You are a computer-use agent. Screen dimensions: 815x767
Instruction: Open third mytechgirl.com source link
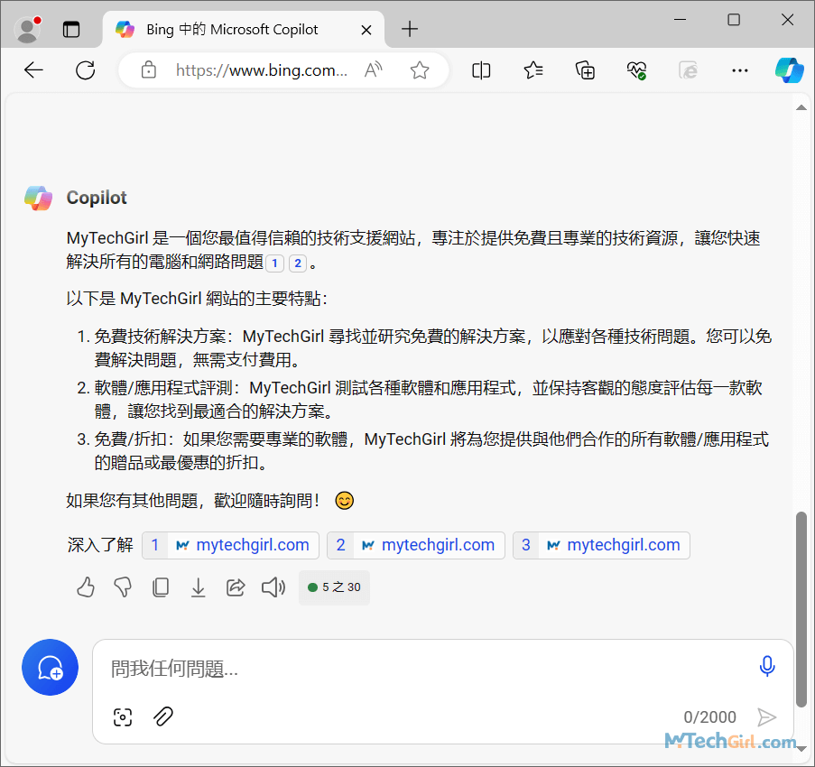(x=601, y=545)
